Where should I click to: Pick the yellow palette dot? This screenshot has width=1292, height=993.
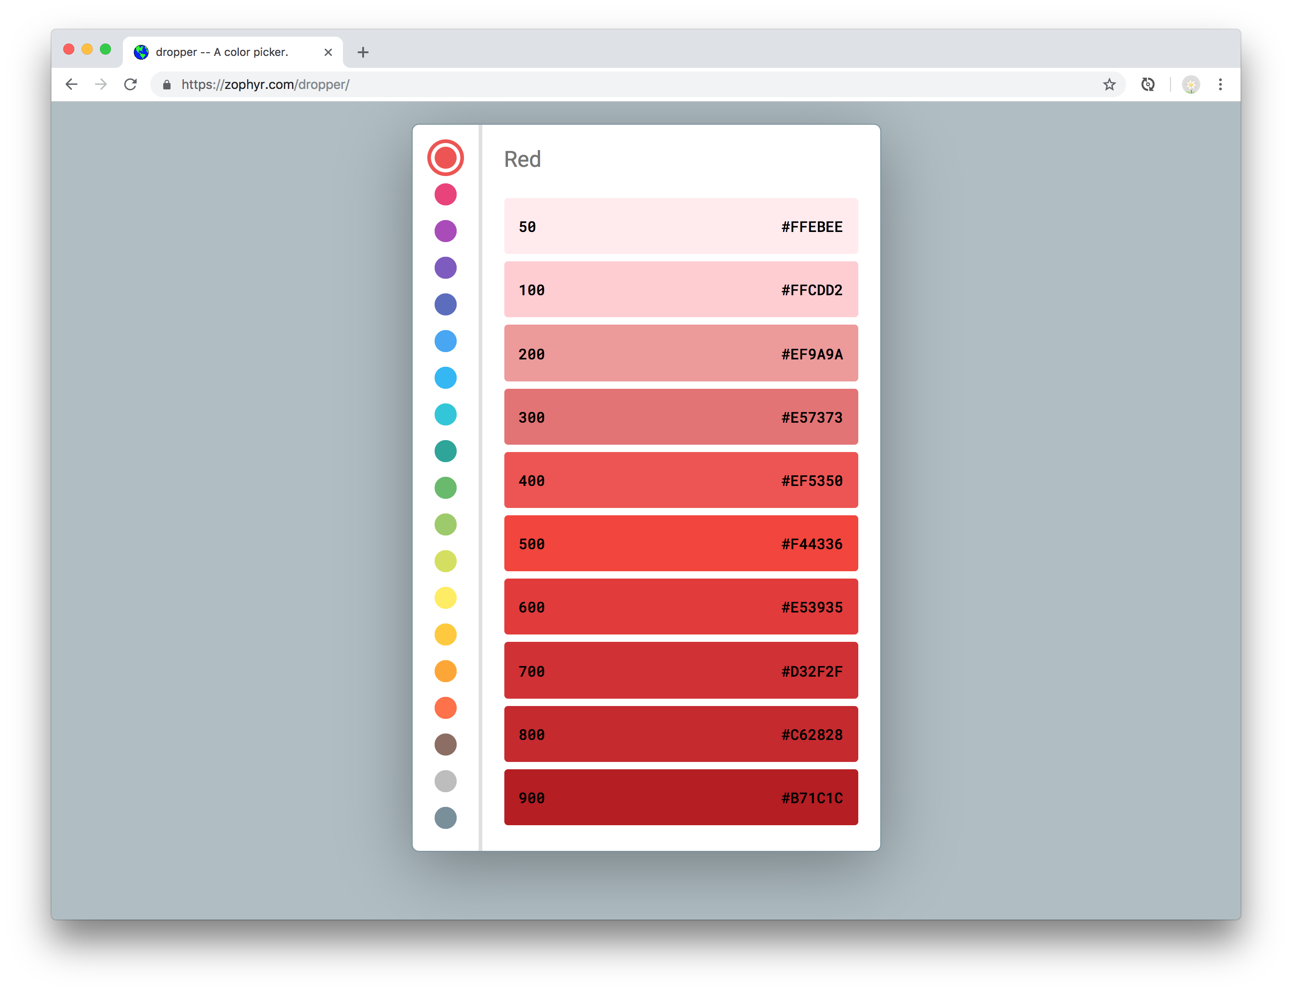tap(445, 597)
